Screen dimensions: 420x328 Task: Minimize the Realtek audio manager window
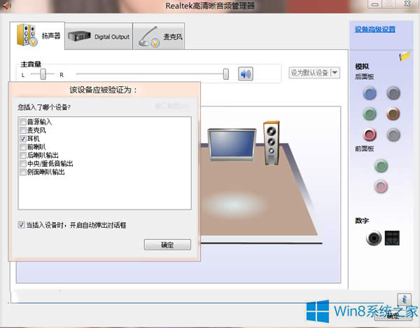pos(375,4)
